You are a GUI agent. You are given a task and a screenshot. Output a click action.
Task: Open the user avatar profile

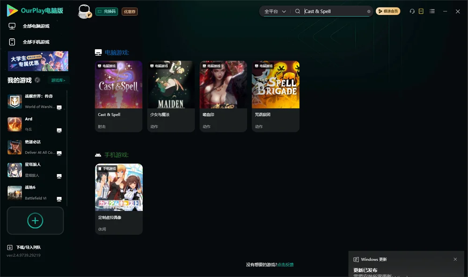point(84,11)
